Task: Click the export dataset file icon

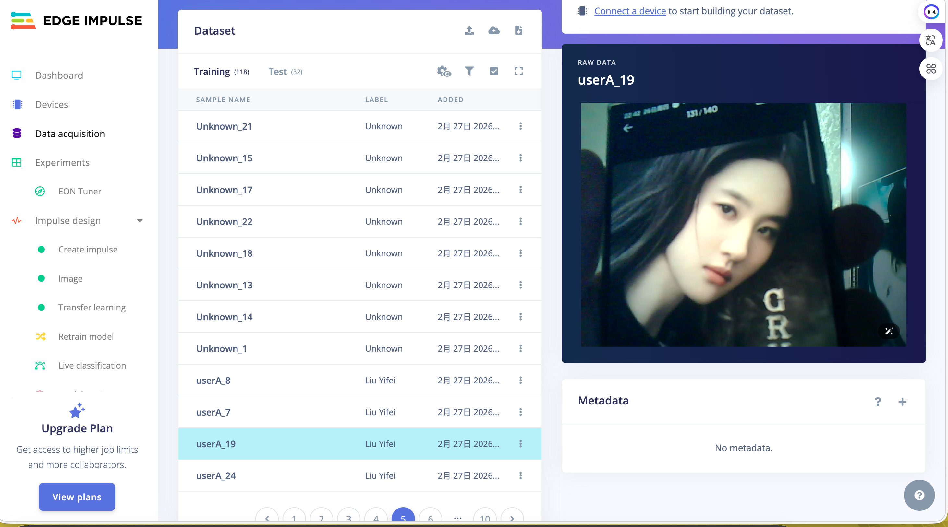Action: pos(518,30)
